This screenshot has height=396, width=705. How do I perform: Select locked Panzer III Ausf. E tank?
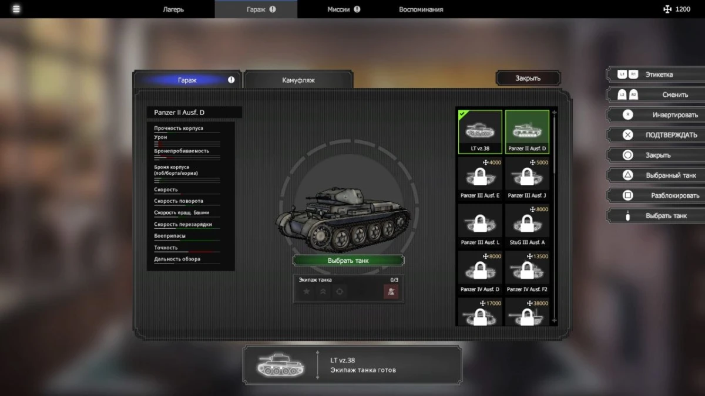click(480, 178)
